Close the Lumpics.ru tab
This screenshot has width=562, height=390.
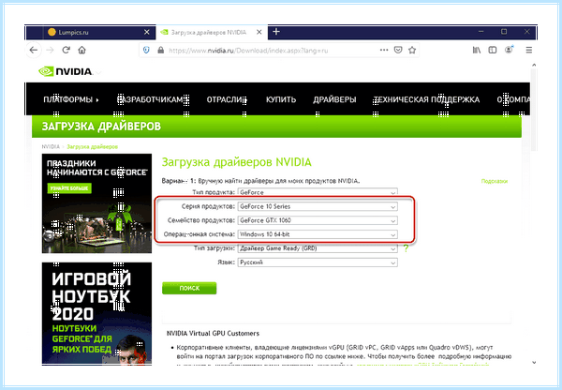point(147,32)
